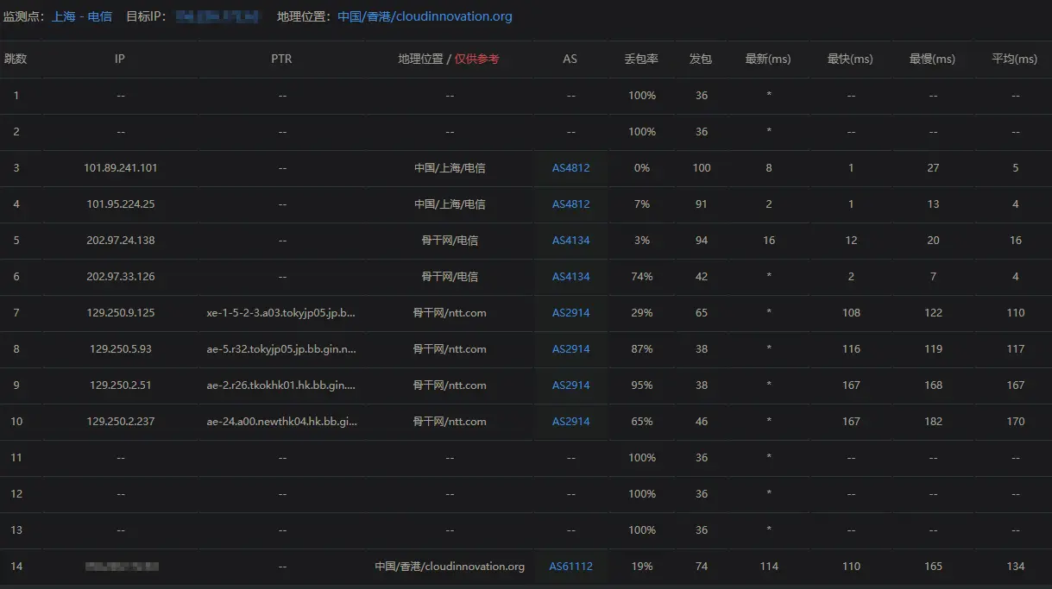Viewport: 1052px width, 589px height.
Task: Select the PTR column header
Action: (281, 60)
